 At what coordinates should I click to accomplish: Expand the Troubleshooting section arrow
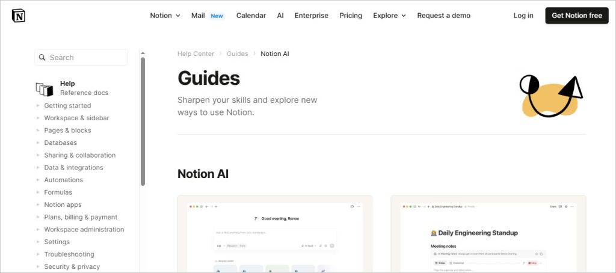coord(38,254)
